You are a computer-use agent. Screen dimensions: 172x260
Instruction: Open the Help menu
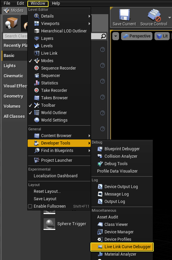click(x=56, y=3)
